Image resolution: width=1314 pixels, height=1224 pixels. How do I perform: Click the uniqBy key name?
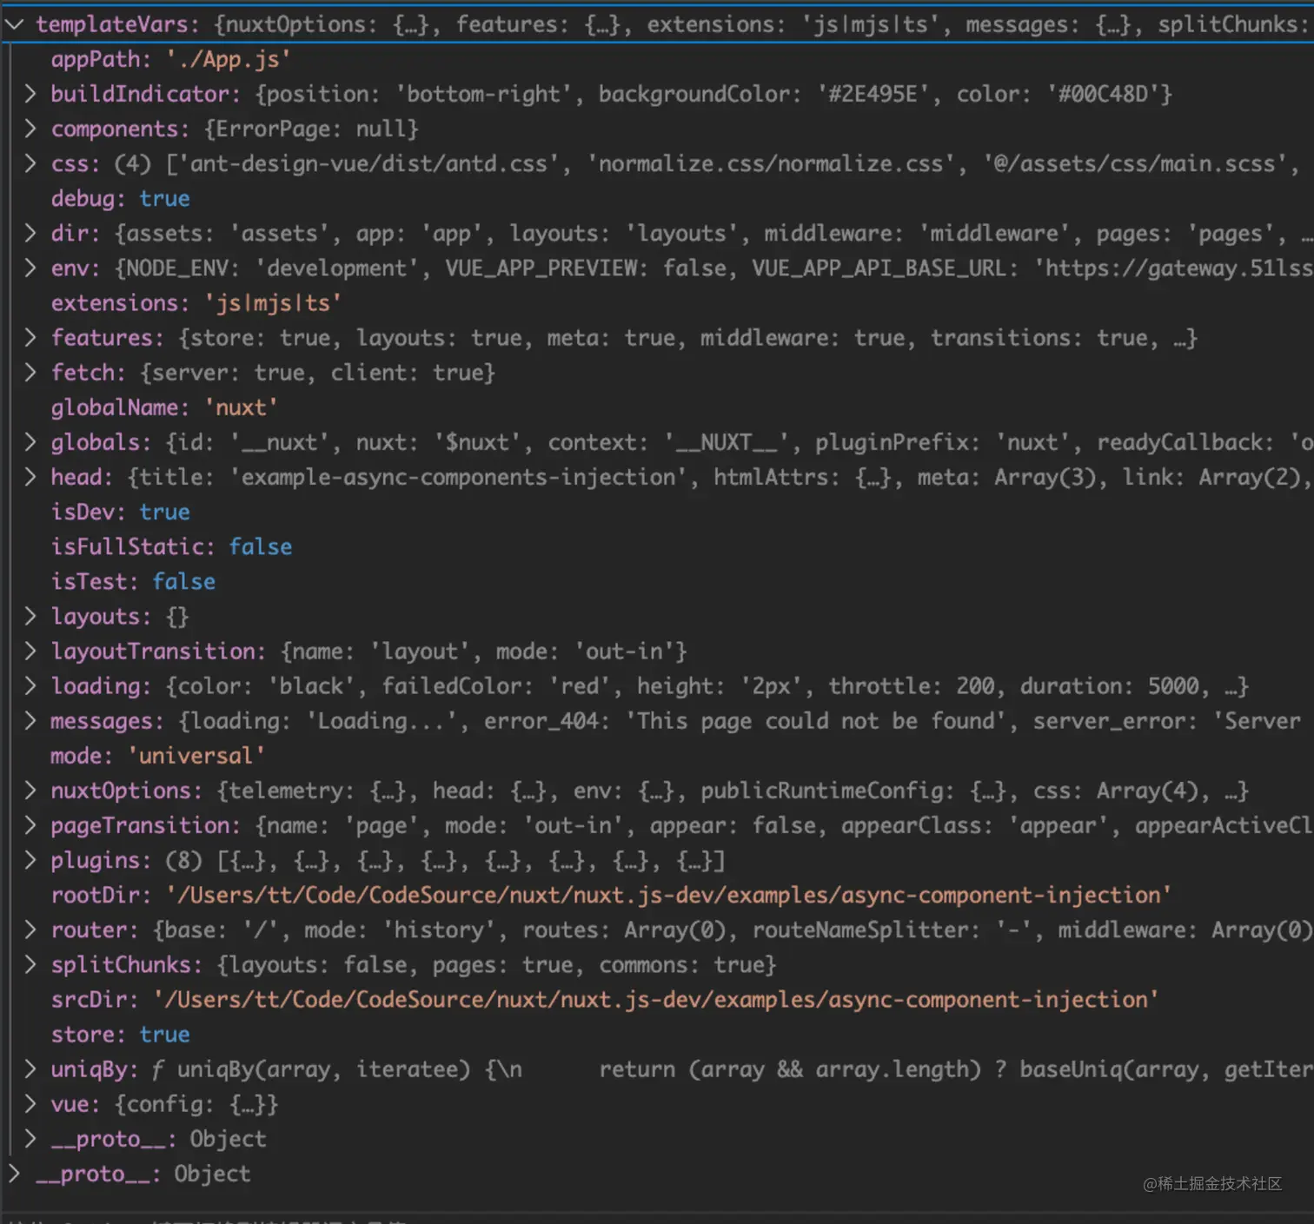pos(89,1069)
